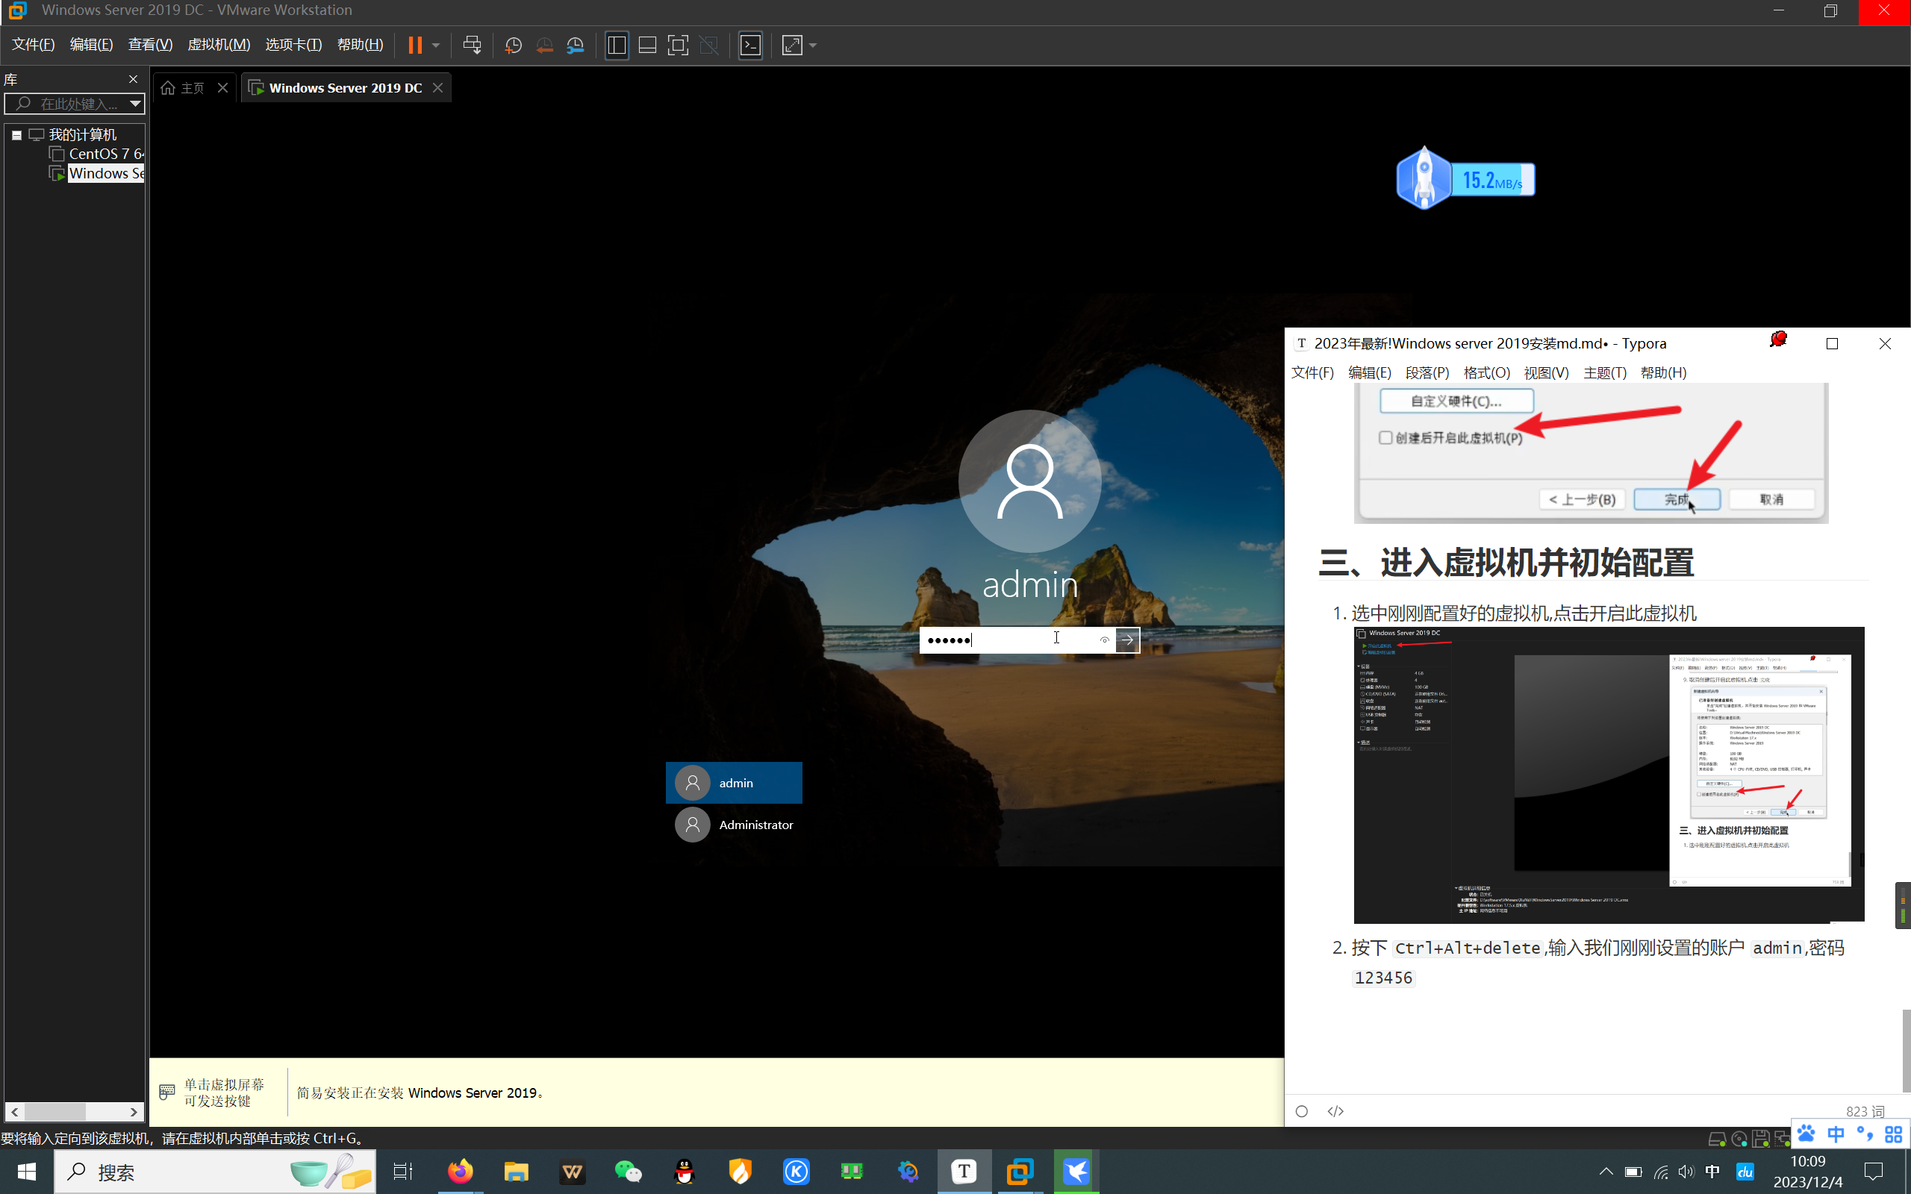Image resolution: width=1911 pixels, height=1194 pixels.
Task: Open power options dropdown next to pause
Action: click(x=436, y=45)
